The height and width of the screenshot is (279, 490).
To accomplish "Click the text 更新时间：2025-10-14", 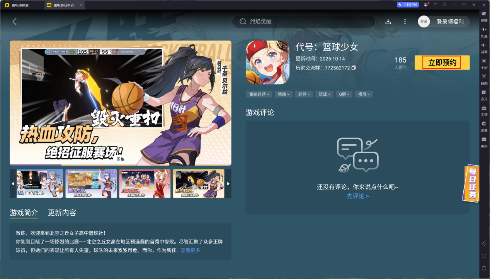I will click(320, 59).
